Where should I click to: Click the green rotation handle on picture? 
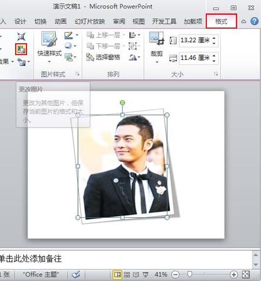122,103
